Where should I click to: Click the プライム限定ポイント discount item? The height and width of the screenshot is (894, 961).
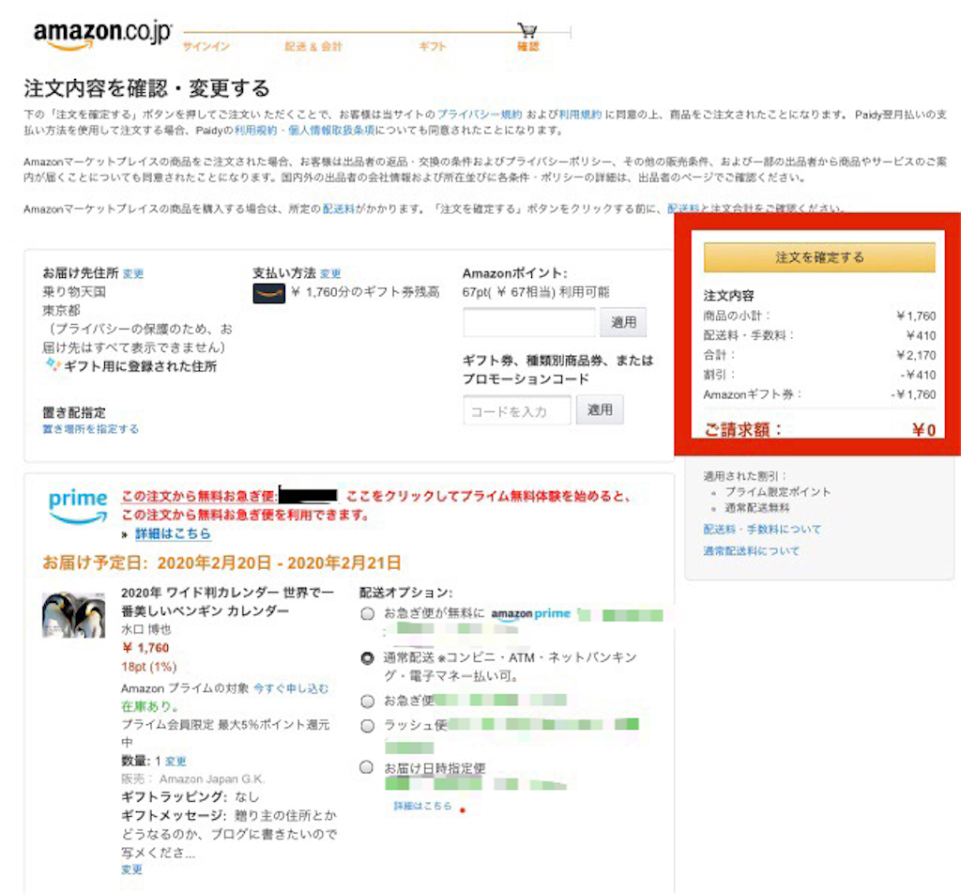(778, 492)
